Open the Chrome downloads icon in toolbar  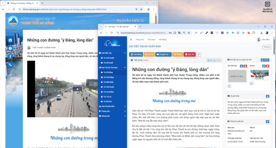point(262,33)
